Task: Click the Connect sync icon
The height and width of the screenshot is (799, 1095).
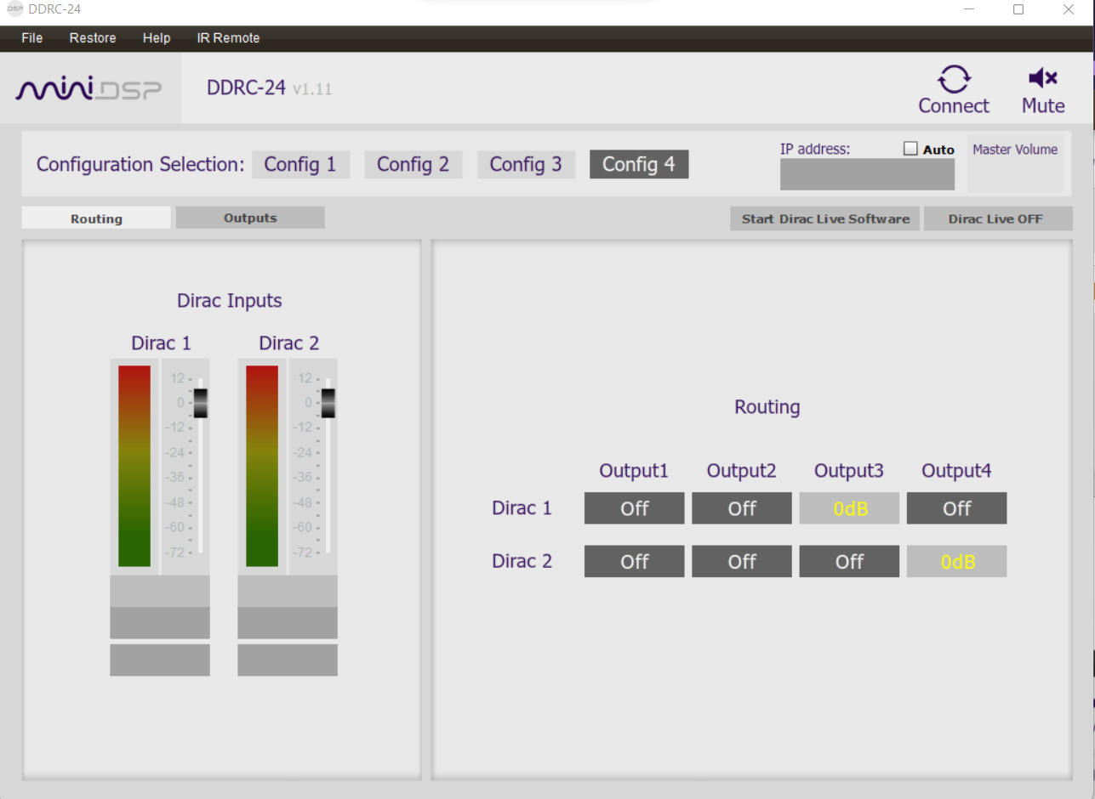Action: (x=953, y=78)
